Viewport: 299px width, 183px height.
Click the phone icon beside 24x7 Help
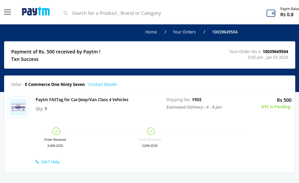(x=37, y=162)
